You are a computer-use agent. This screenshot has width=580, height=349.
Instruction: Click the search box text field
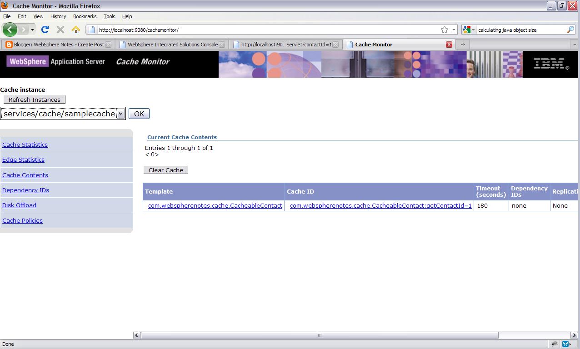coord(520,30)
